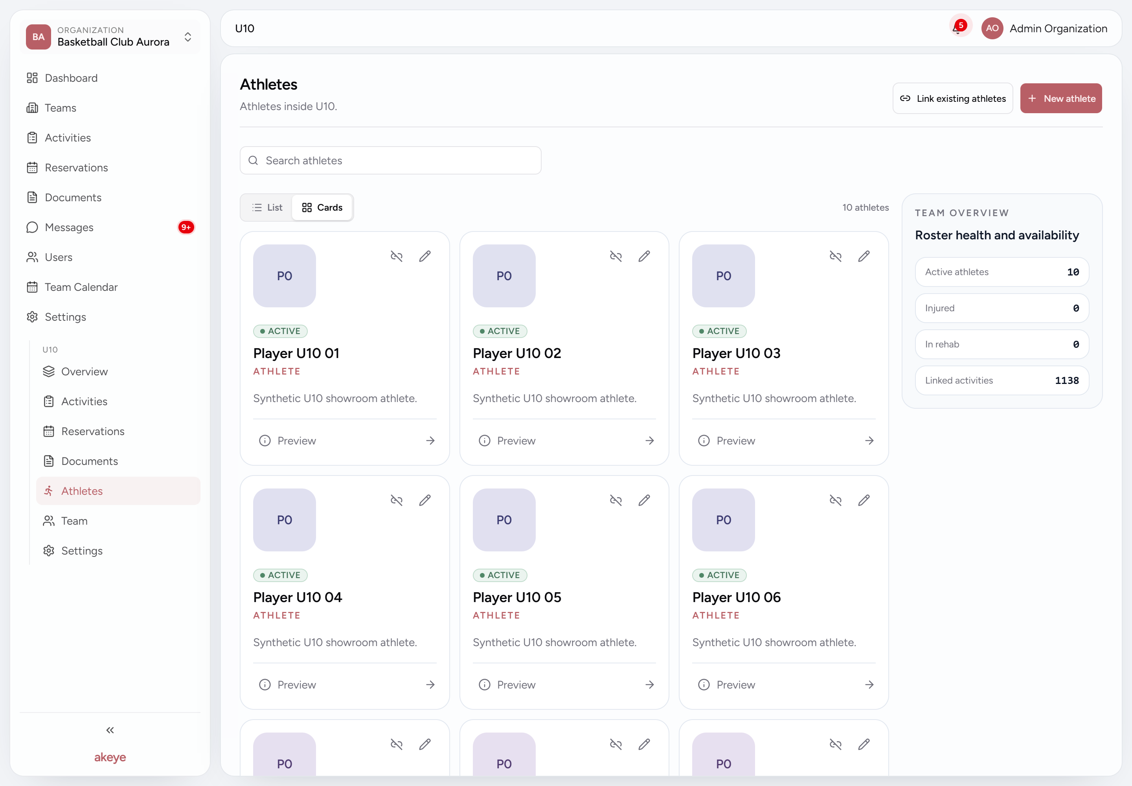Open organization Reservations page
This screenshot has height=786, width=1132.
click(110, 167)
